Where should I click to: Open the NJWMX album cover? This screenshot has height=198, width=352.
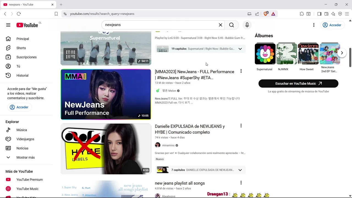[x=287, y=54]
